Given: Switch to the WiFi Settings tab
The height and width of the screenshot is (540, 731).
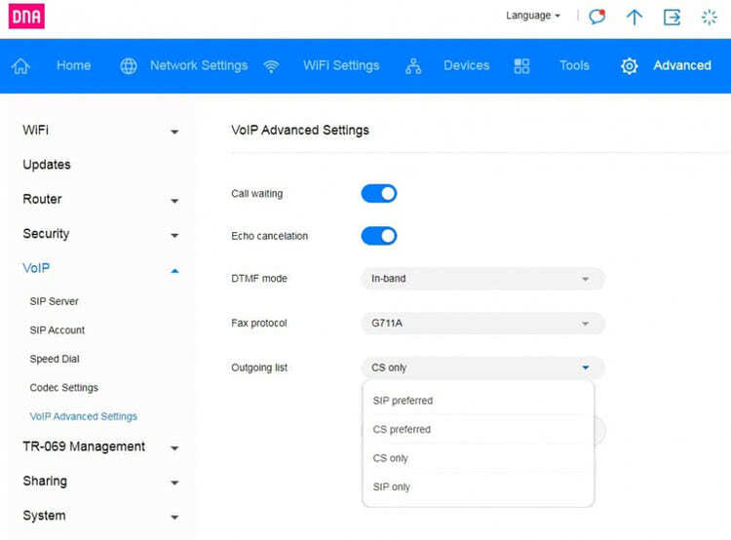Looking at the screenshot, I should pyautogui.click(x=341, y=65).
